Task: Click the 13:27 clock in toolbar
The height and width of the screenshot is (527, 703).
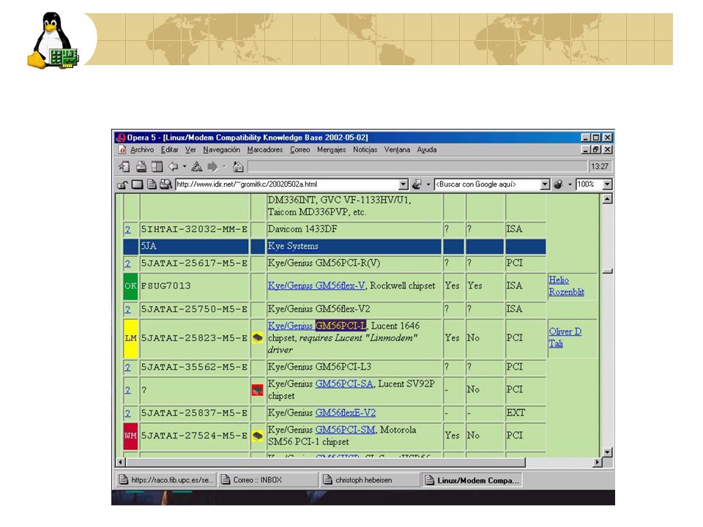Action: click(x=600, y=167)
